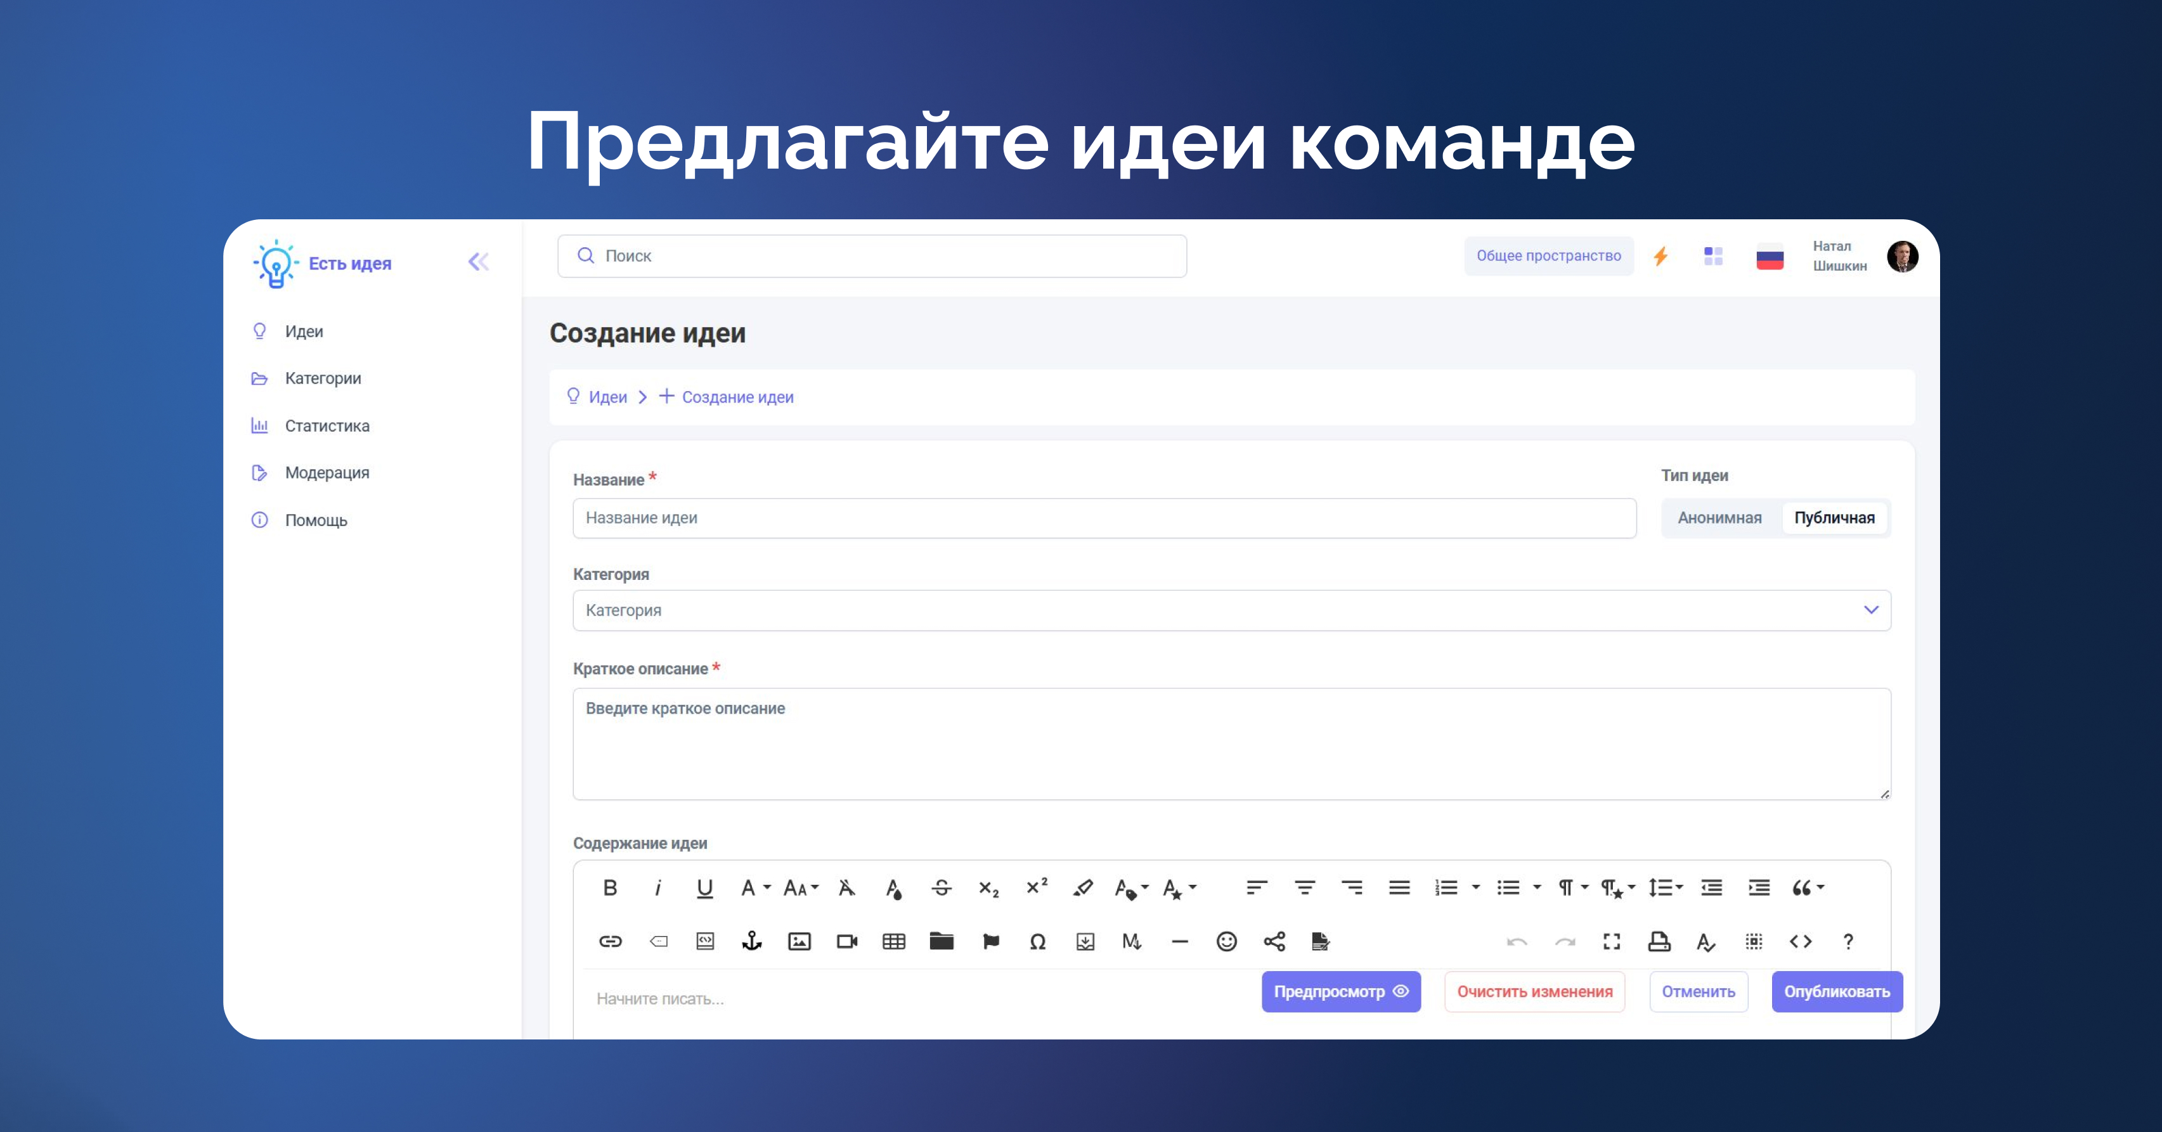
Task: Select the Публичная idea type
Action: 1834,518
